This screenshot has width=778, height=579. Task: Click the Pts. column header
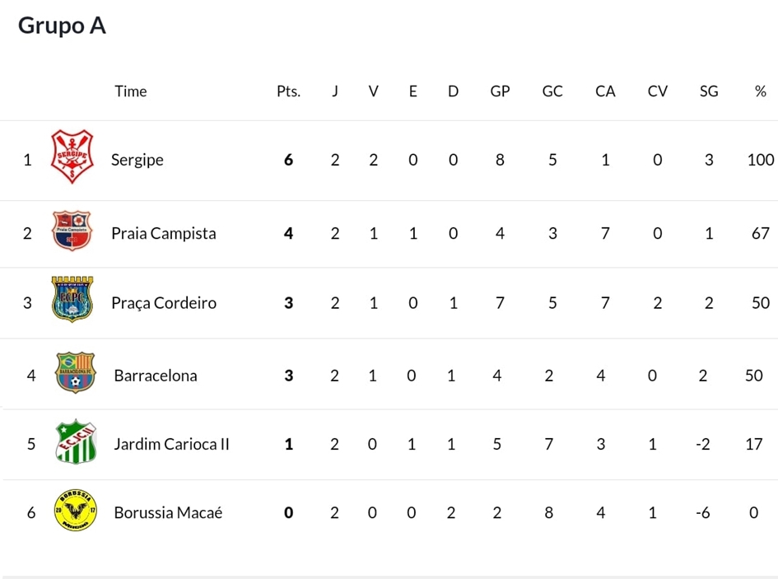click(x=288, y=91)
